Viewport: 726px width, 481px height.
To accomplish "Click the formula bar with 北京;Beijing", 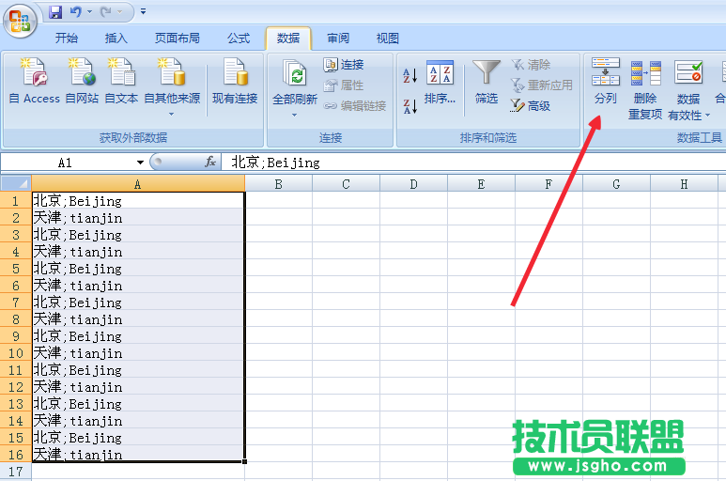I will [x=473, y=163].
